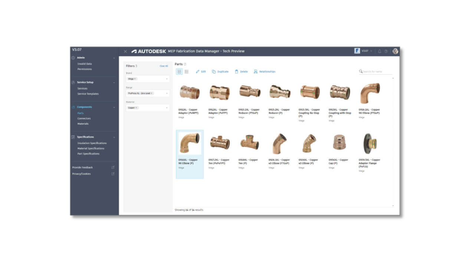Viewport: 475px width, 267px height.
Task: Click the parts list vertical scrollbar
Action: point(393,142)
